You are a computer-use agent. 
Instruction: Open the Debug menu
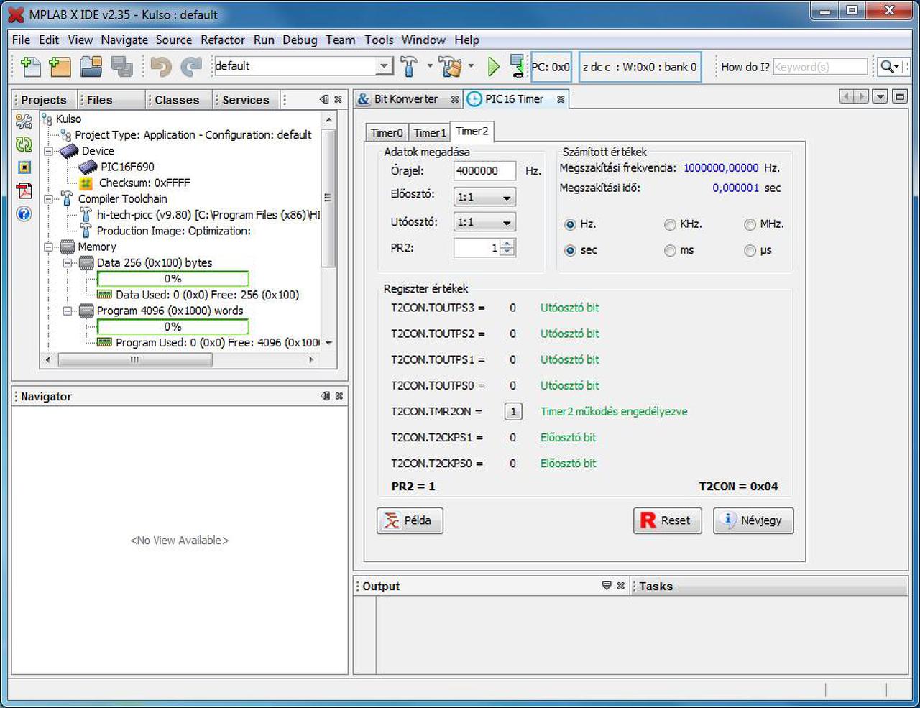pos(300,40)
